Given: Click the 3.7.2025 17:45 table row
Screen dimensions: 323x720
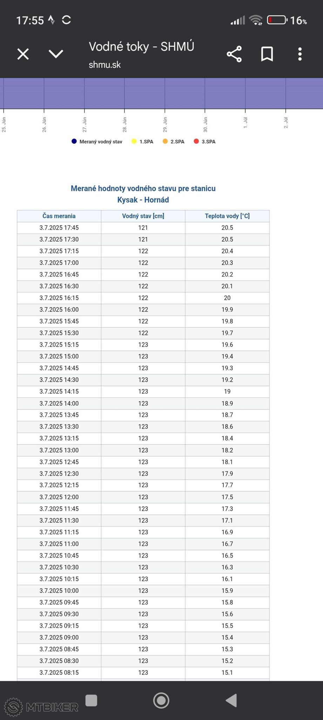Looking at the screenshot, I should coord(143,228).
